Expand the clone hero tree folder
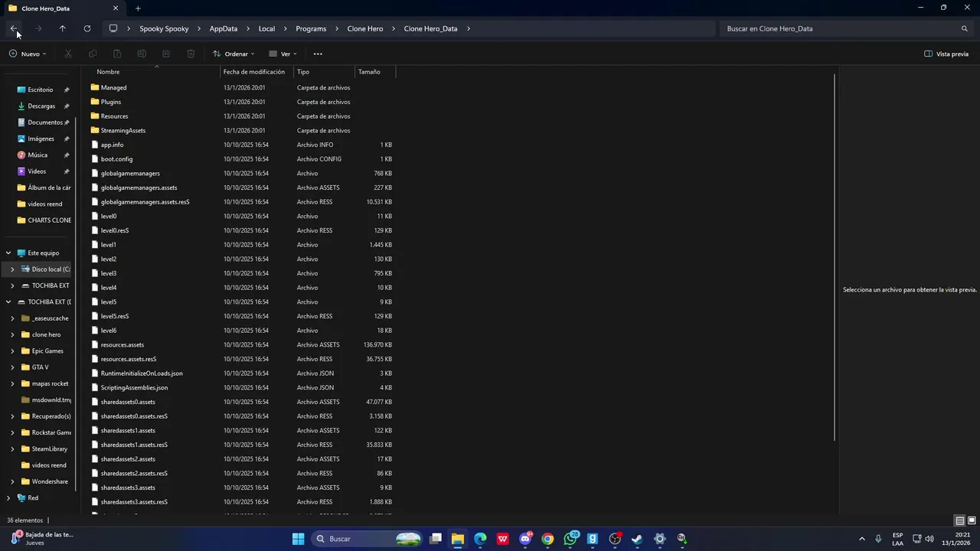980x551 pixels. pyautogui.click(x=12, y=334)
